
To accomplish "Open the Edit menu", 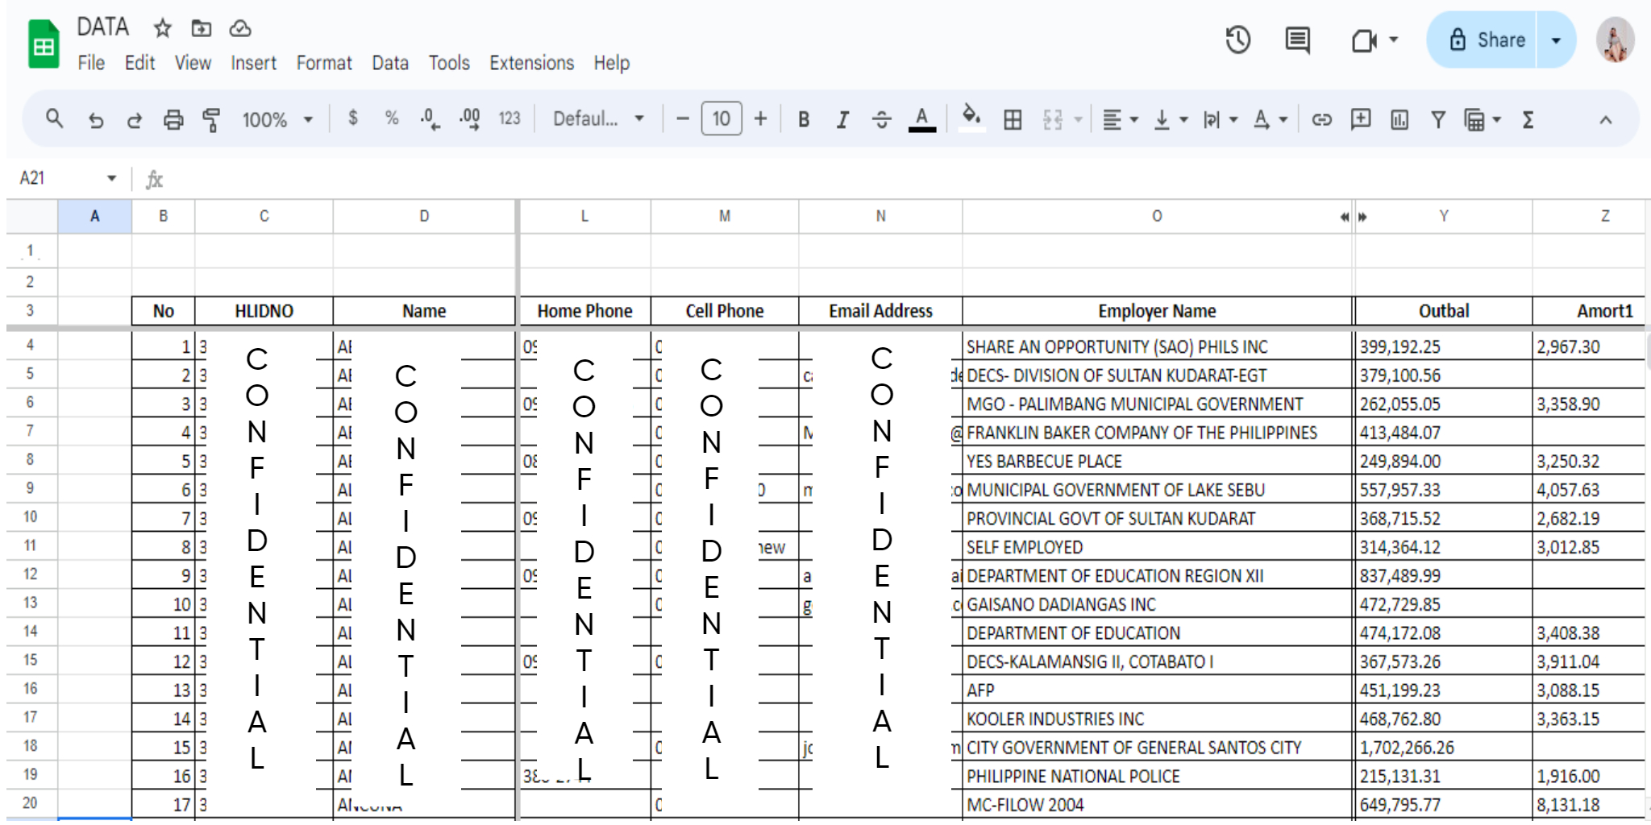I will click(x=139, y=63).
